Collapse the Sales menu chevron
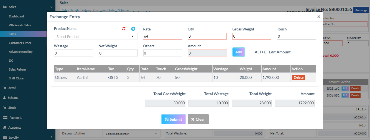The height and width of the screenshot is (140, 370). pyautogui.click(x=51, y=7)
